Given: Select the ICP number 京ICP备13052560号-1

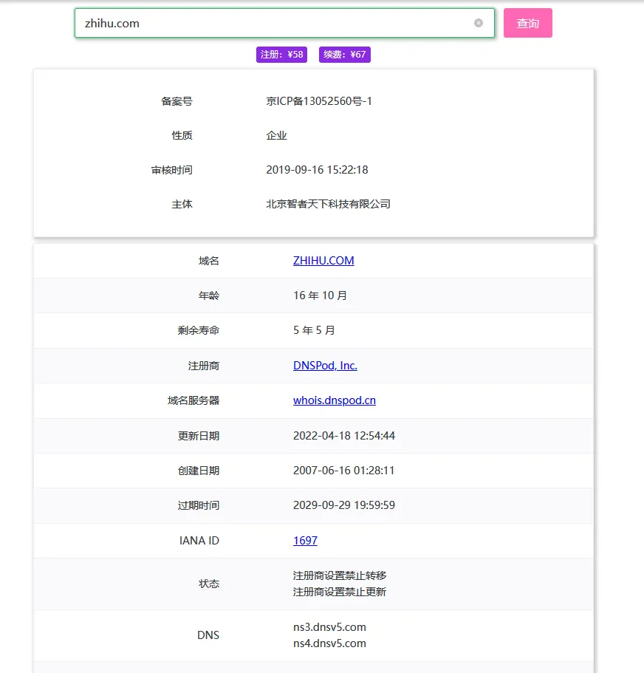Looking at the screenshot, I should (319, 101).
